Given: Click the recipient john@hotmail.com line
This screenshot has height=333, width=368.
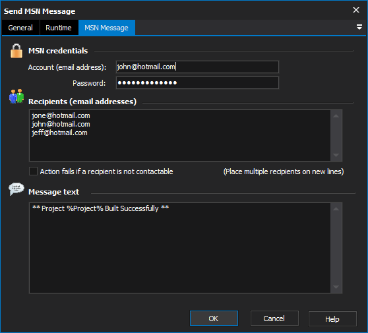Looking at the screenshot, I should point(61,124).
